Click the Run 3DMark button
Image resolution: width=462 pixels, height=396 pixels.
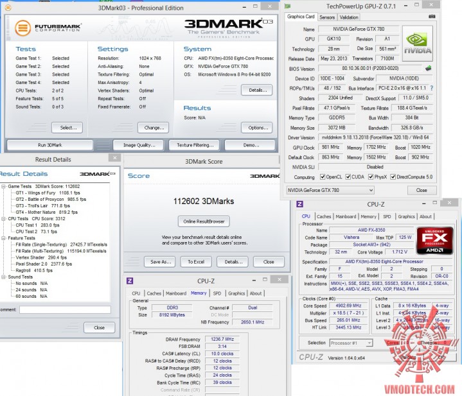point(49,145)
